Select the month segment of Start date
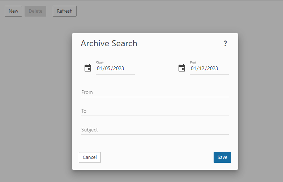The width and height of the screenshot is (283, 182). (x=99, y=68)
